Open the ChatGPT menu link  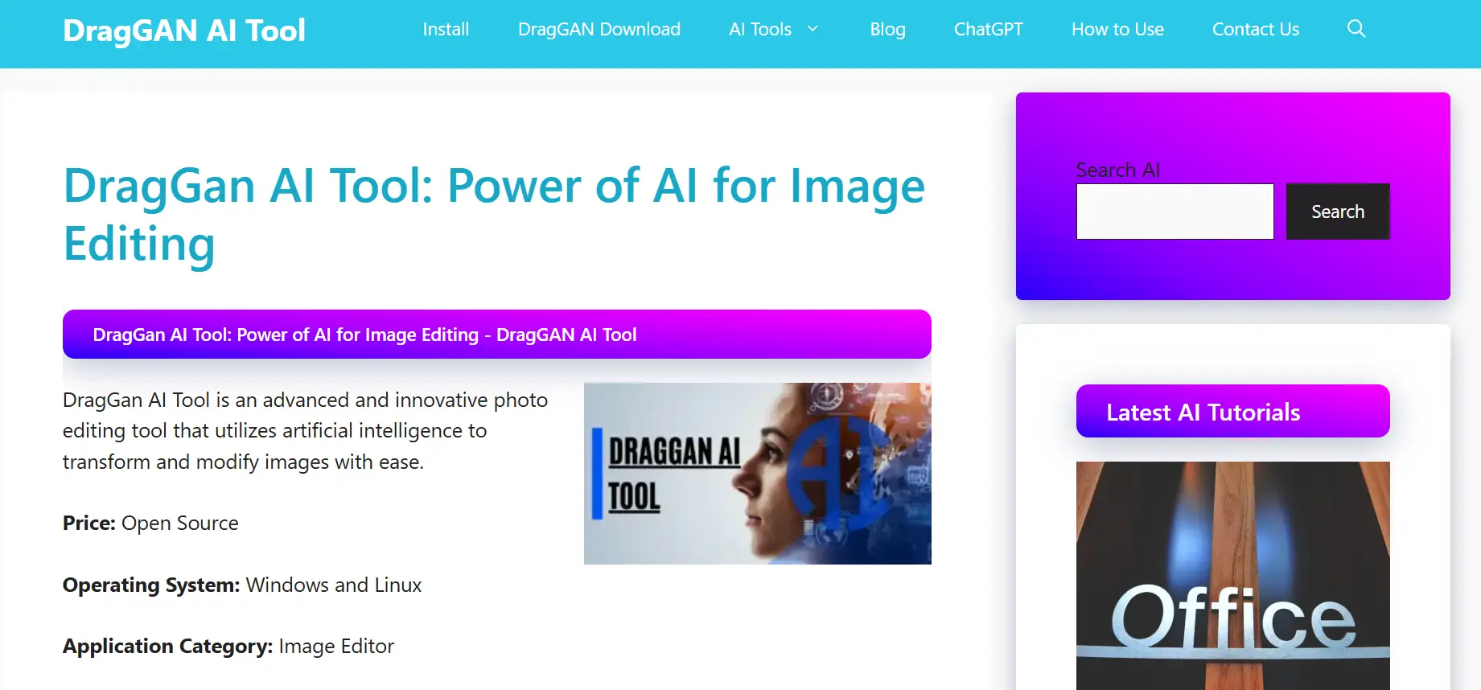(988, 29)
